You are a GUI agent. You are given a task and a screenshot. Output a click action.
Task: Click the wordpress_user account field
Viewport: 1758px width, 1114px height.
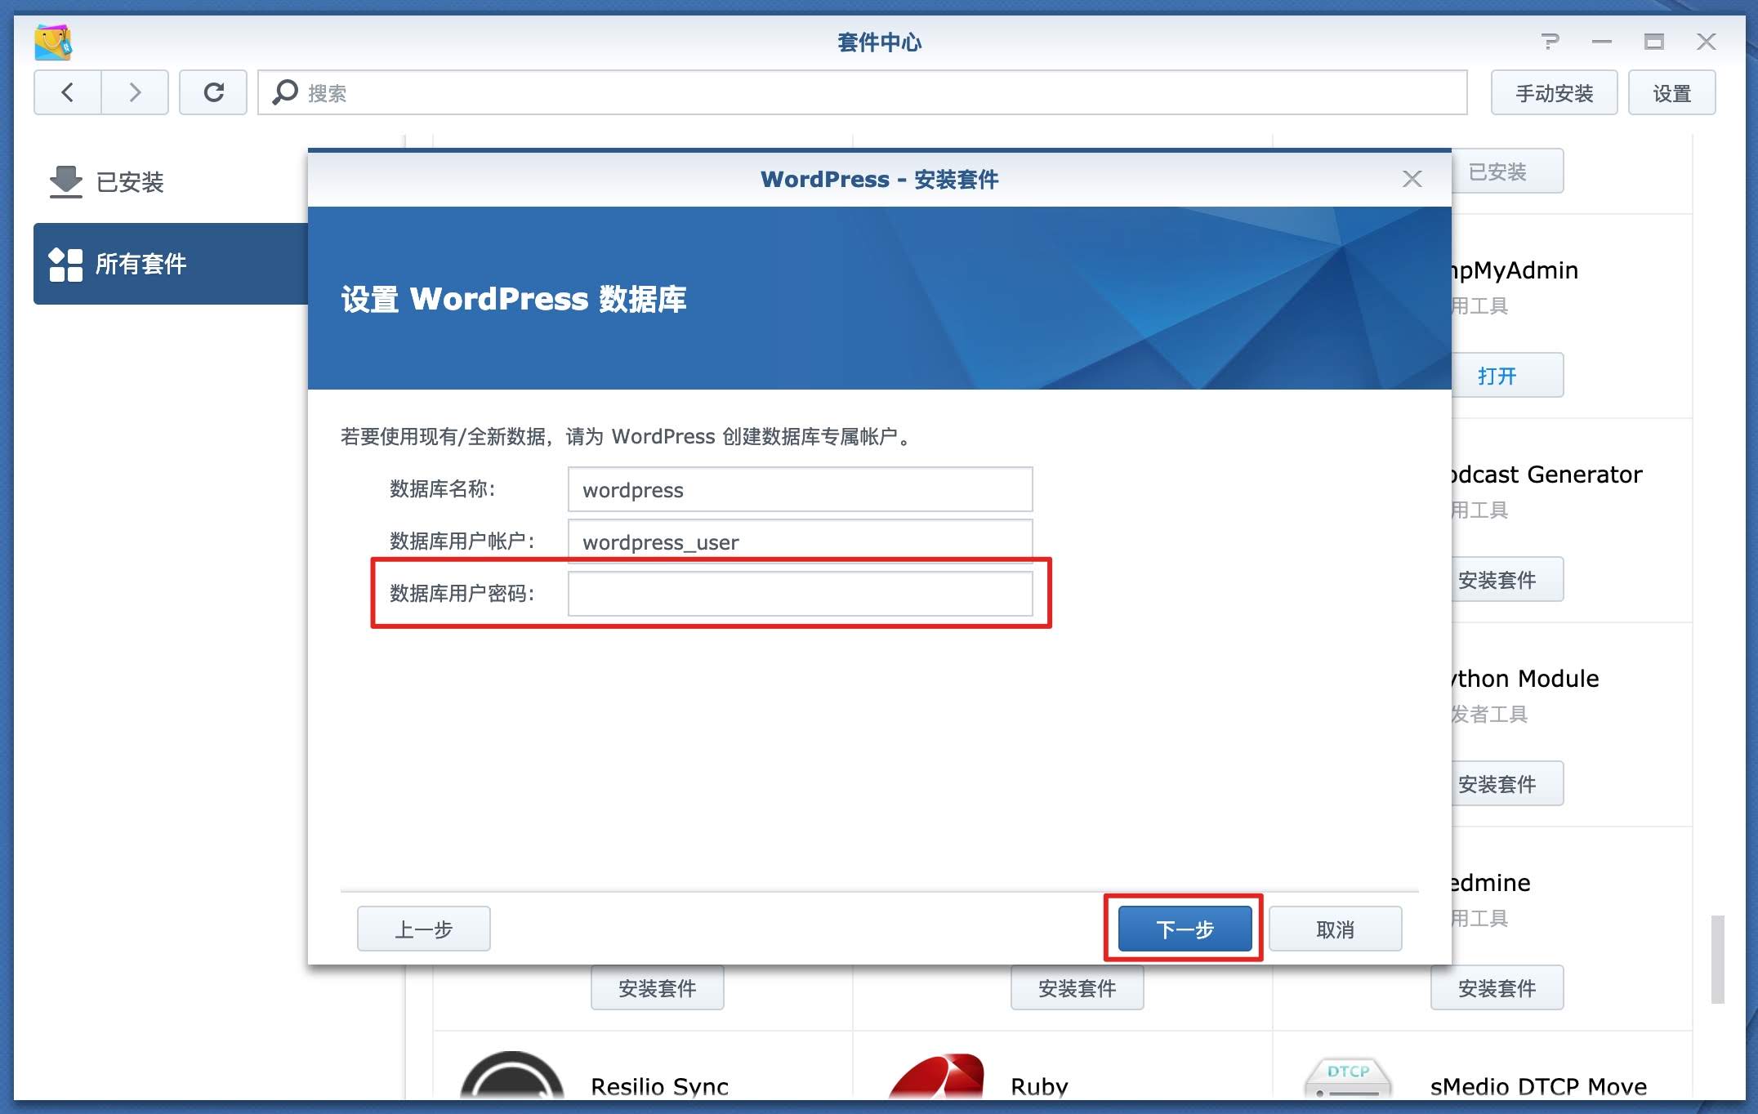click(x=800, y=541)
